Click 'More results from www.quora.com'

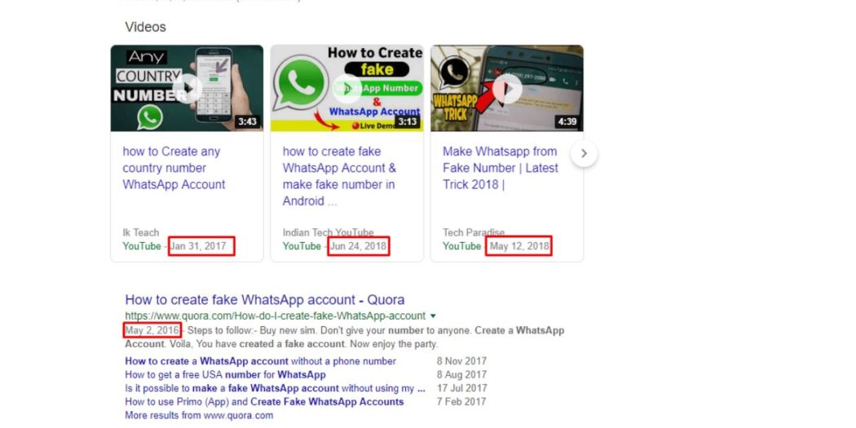coord(199,416)
